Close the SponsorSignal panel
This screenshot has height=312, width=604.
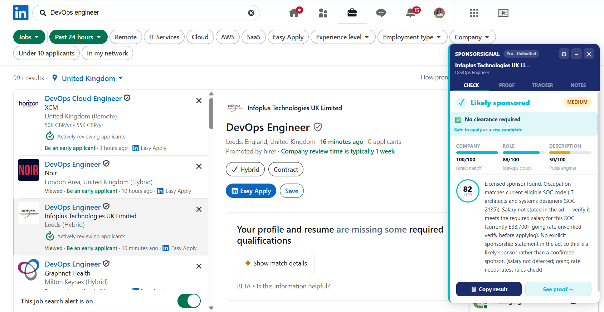[589, 54]
